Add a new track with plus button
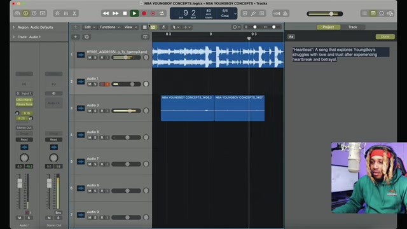Image resolution: width=407 pixels, height=229 pixels. click(x=76, y=37)
